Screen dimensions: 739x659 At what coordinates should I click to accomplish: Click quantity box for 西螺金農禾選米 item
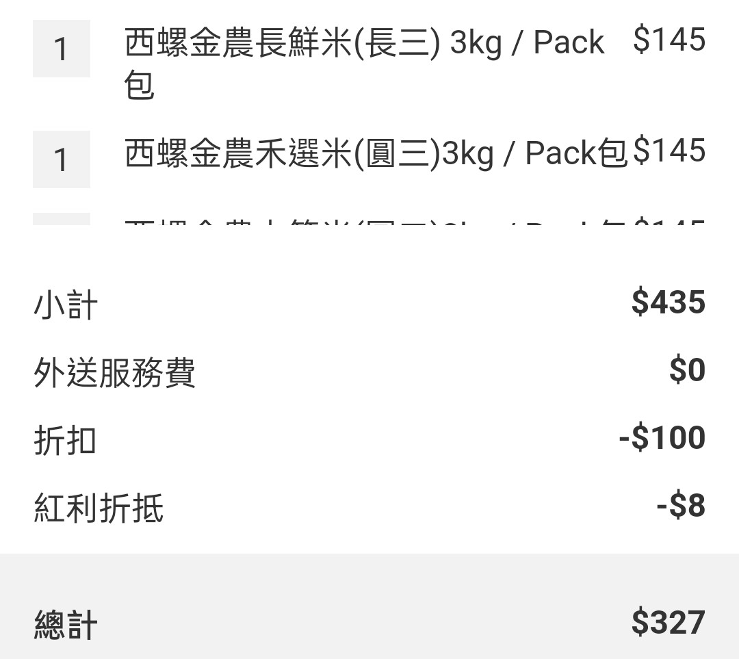click(x=62, y=159)
